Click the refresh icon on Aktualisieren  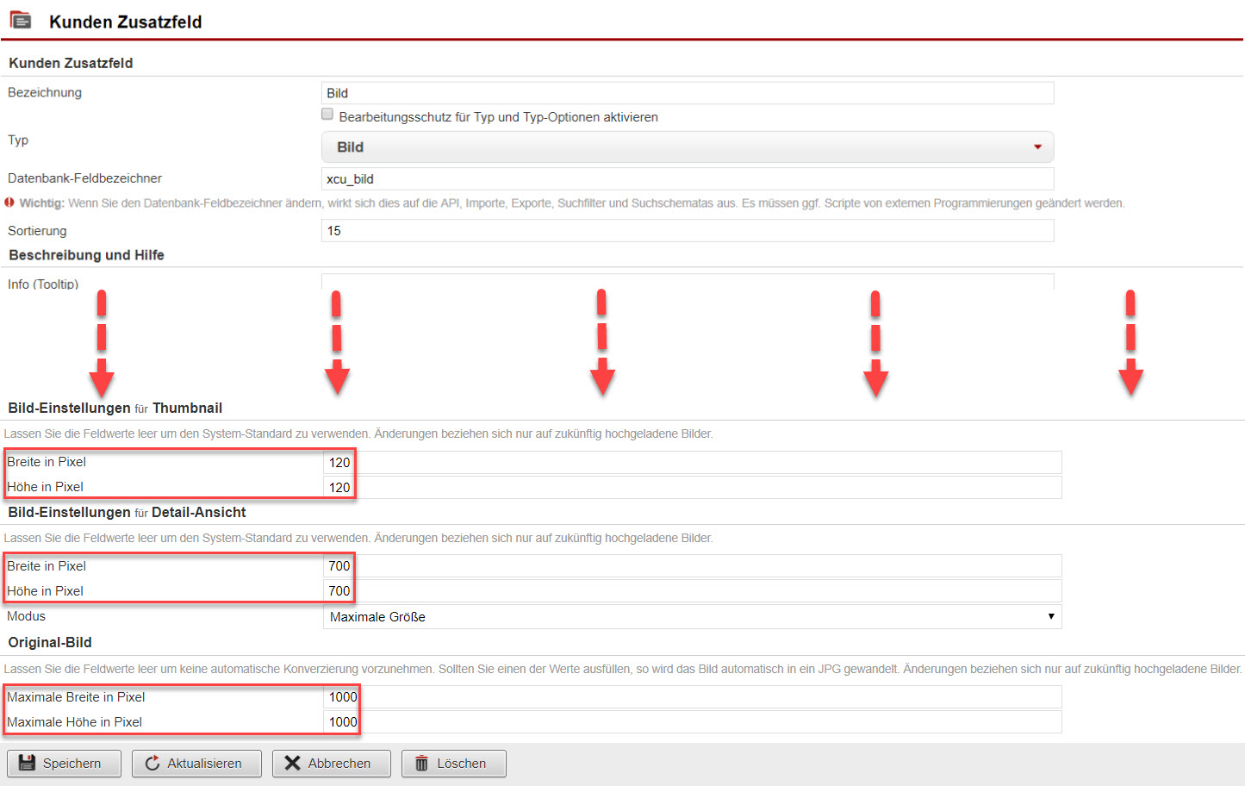tap(153, 763)
